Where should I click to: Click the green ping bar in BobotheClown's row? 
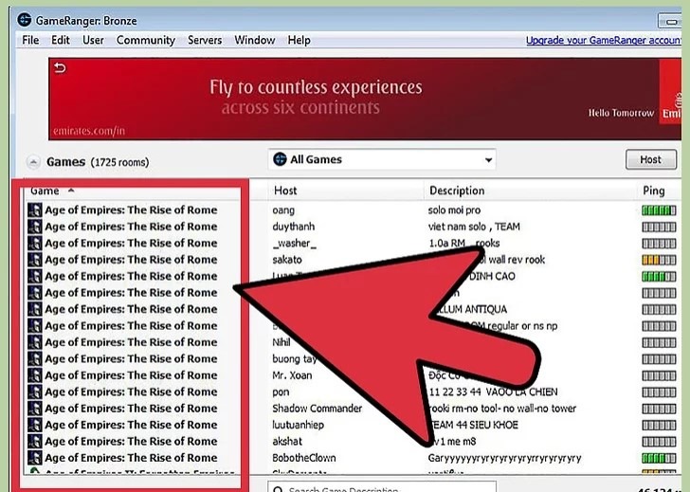pos(659,458)
